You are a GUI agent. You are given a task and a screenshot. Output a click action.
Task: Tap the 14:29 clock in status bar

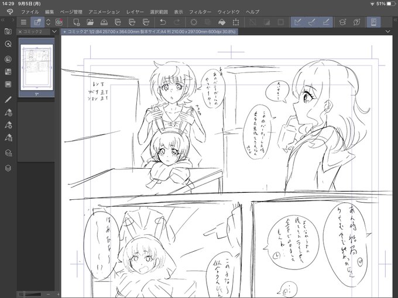[x=8, y=4]
